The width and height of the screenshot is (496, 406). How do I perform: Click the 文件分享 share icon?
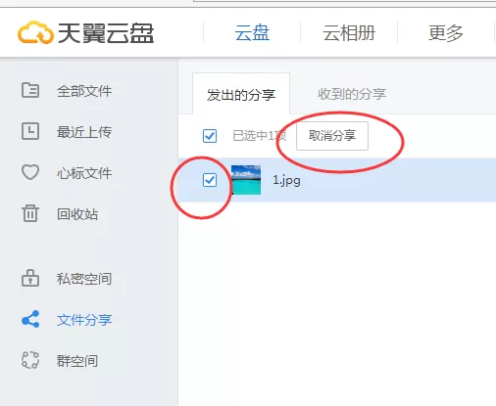30,319
